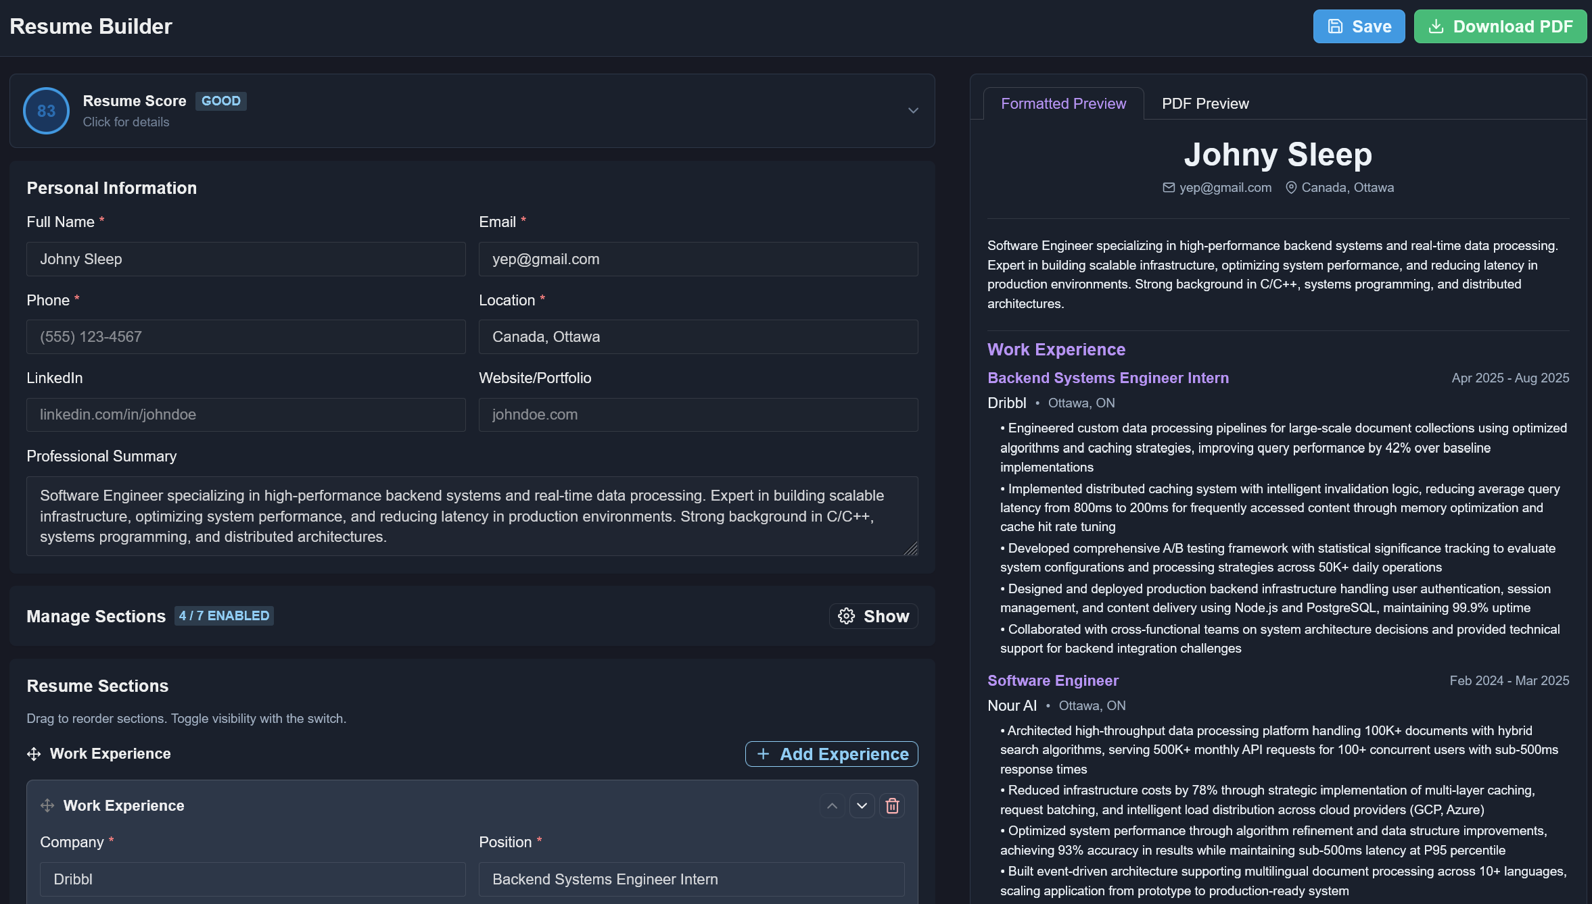Collapse the experience card with the down chevron

pyautogui.click(x=862, y=805)
